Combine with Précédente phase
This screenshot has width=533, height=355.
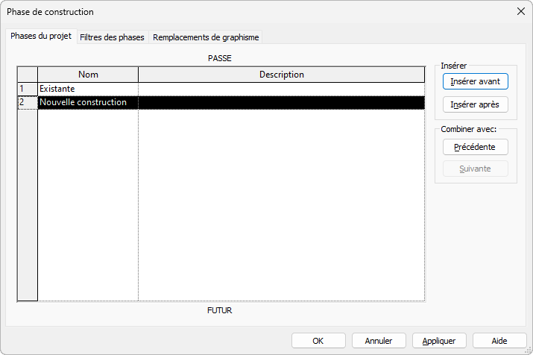click(x=475, y=147)
